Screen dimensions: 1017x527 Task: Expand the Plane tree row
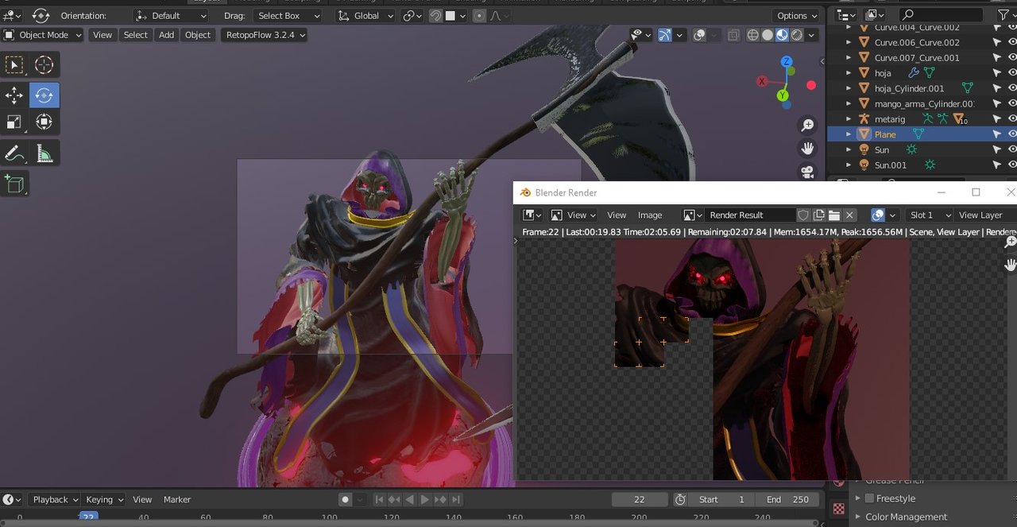click(849, 134)
